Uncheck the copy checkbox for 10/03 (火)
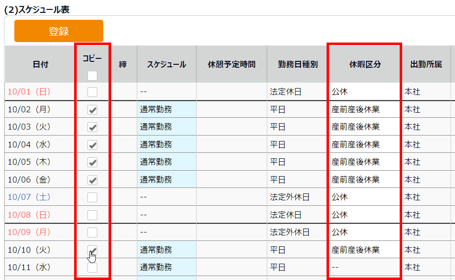Screen dimensions: 455x280 pyautogui.click(x=92, y=127)
